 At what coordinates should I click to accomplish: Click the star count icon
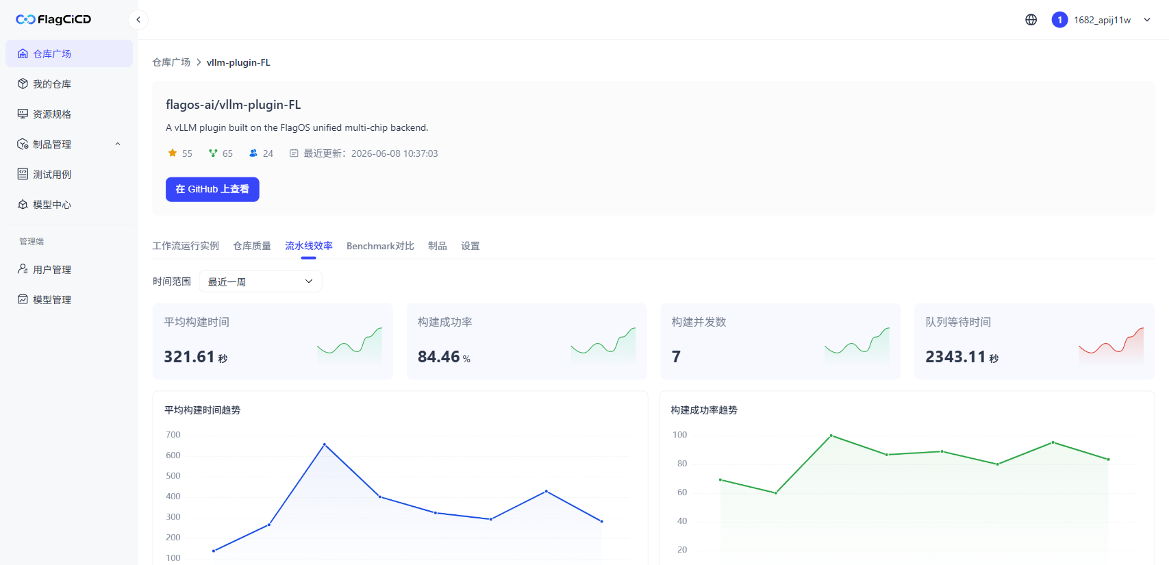click(x=173, y=153)
